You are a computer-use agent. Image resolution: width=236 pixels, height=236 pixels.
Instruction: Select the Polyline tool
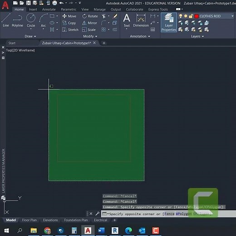17,20
